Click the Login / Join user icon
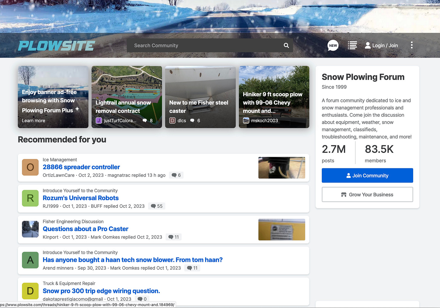The image size is (440, 308). [368, 45]
